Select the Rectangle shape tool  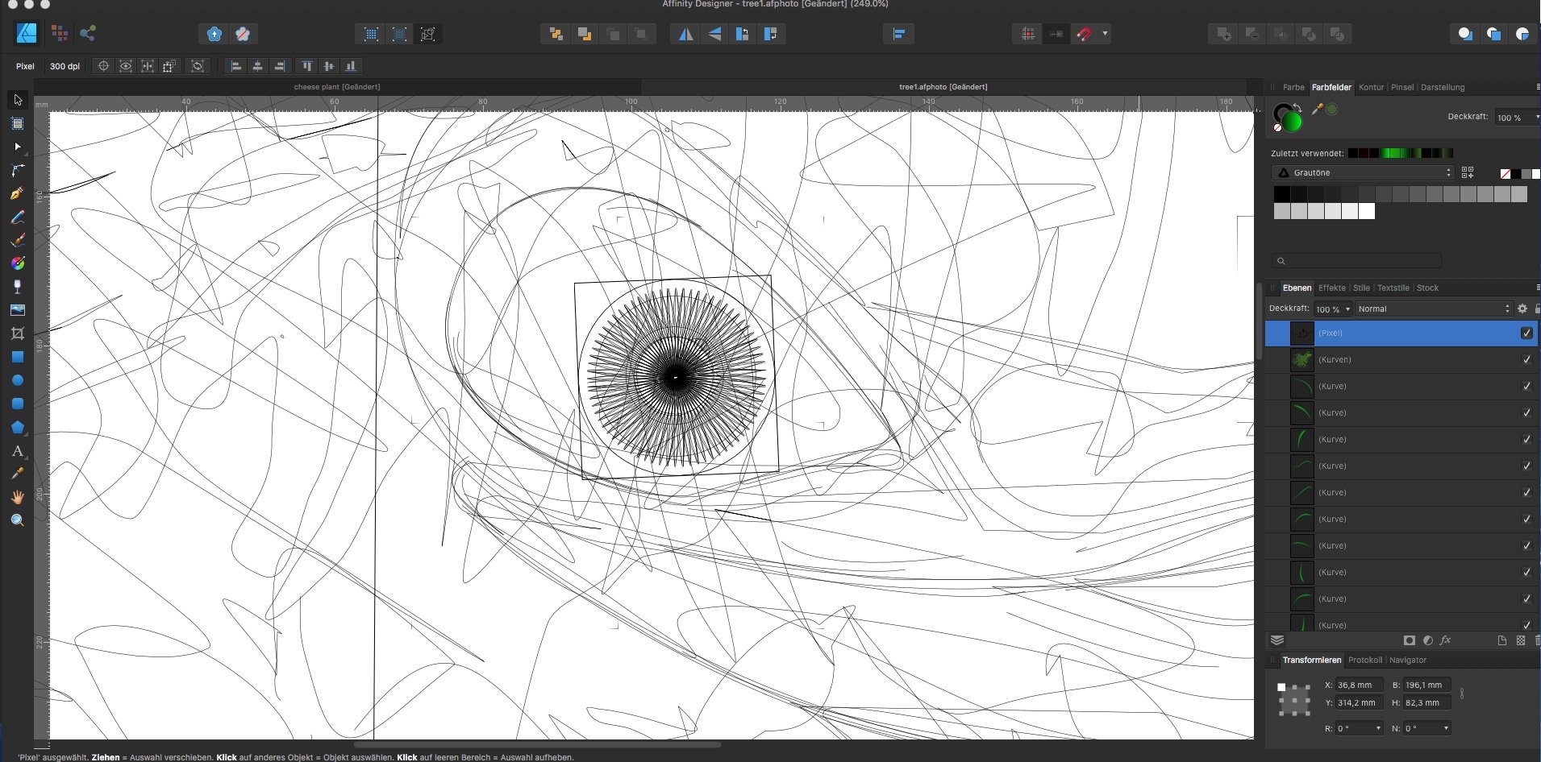(x=18, y=357)
